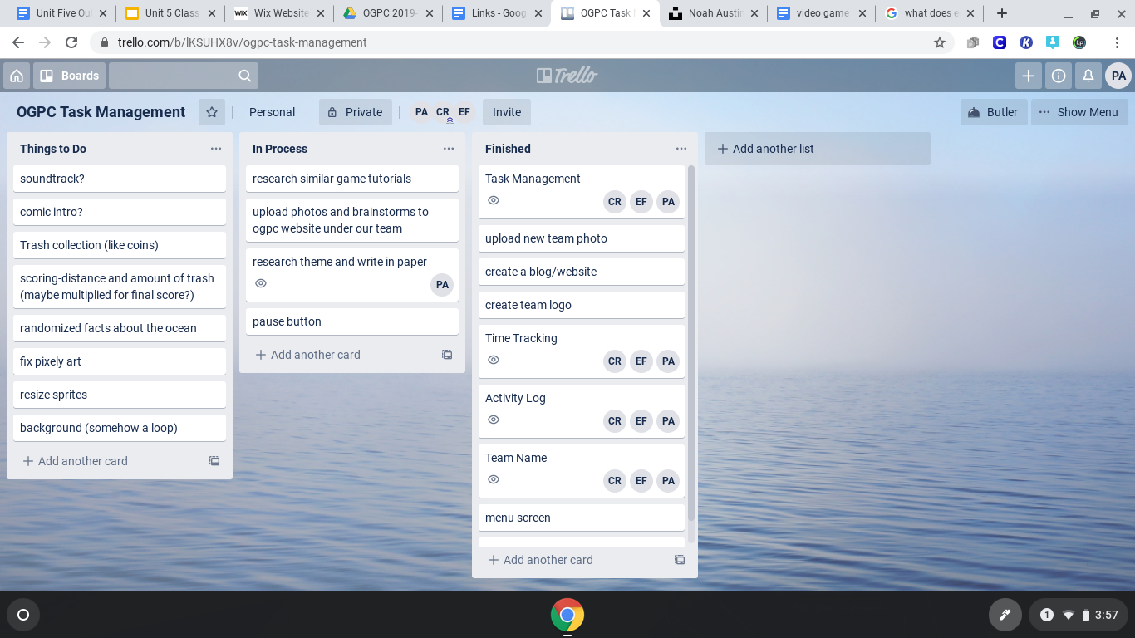This screenshot has height=638, width=1135.
Task: Click the information icon in header
Action: click(x=1059, y=76)
